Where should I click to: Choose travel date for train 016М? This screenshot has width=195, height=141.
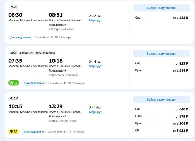click(161, 99)
